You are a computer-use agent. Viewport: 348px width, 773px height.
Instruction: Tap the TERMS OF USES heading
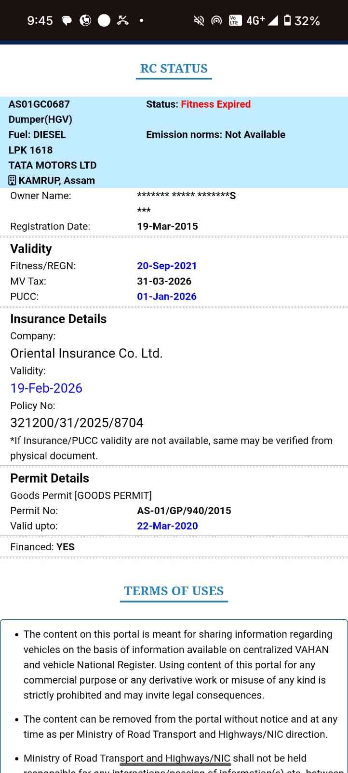(x=174, y=591)
